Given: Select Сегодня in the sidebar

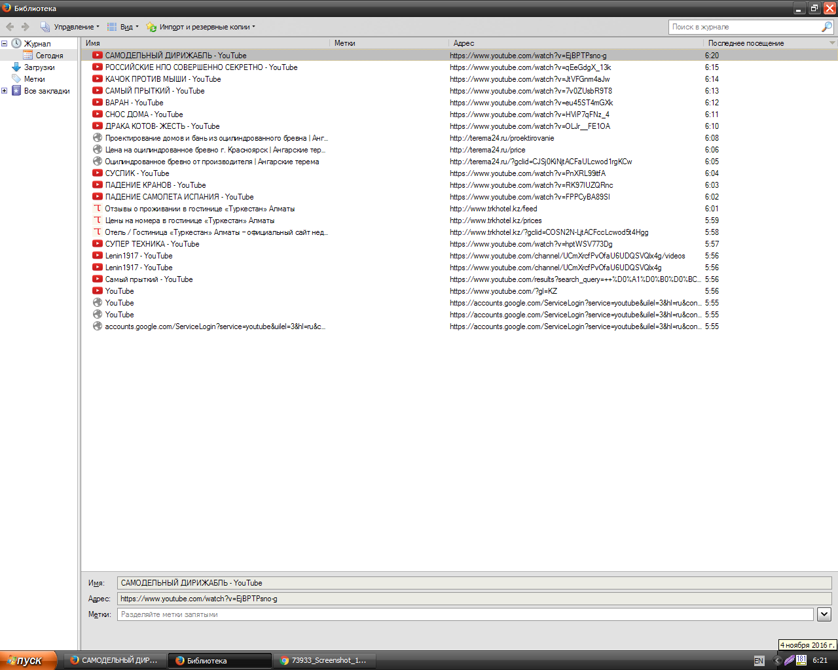Looking at the screenshot, I should [49, 56].
